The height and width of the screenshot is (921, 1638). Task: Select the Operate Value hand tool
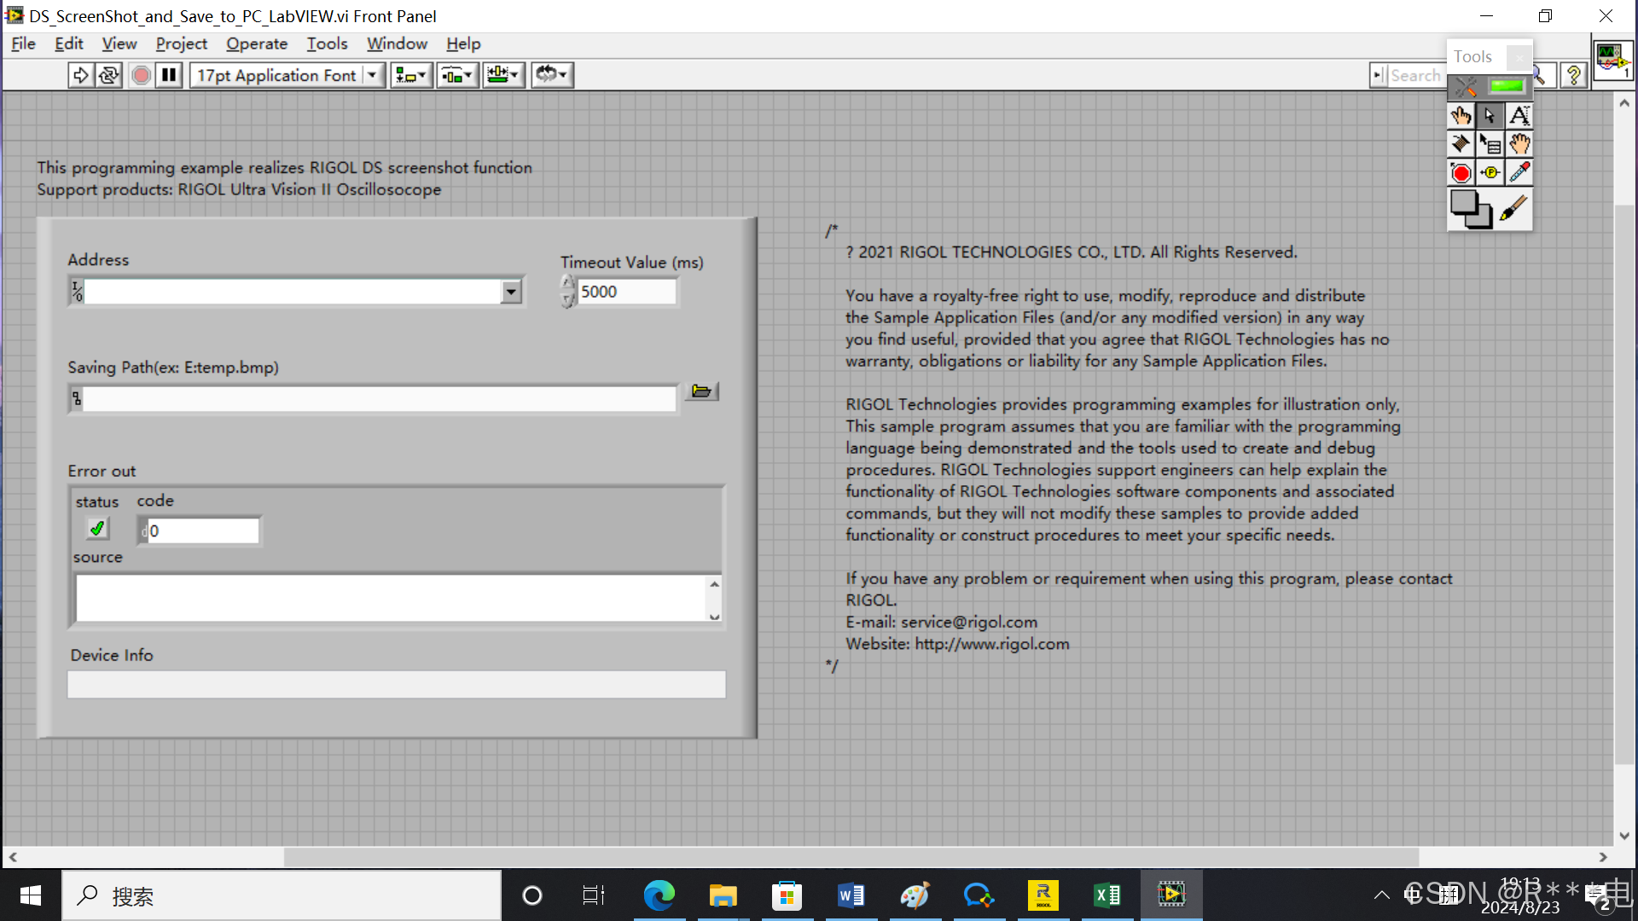[1461, 116]
